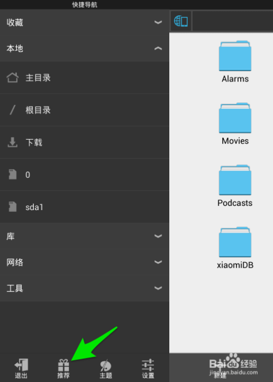273x382 pixels.
Task: Expand the 收藏 favorites section
Action: coord(85,22)
